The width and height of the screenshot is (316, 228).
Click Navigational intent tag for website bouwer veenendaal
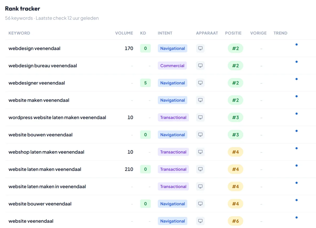click(172, 204)
